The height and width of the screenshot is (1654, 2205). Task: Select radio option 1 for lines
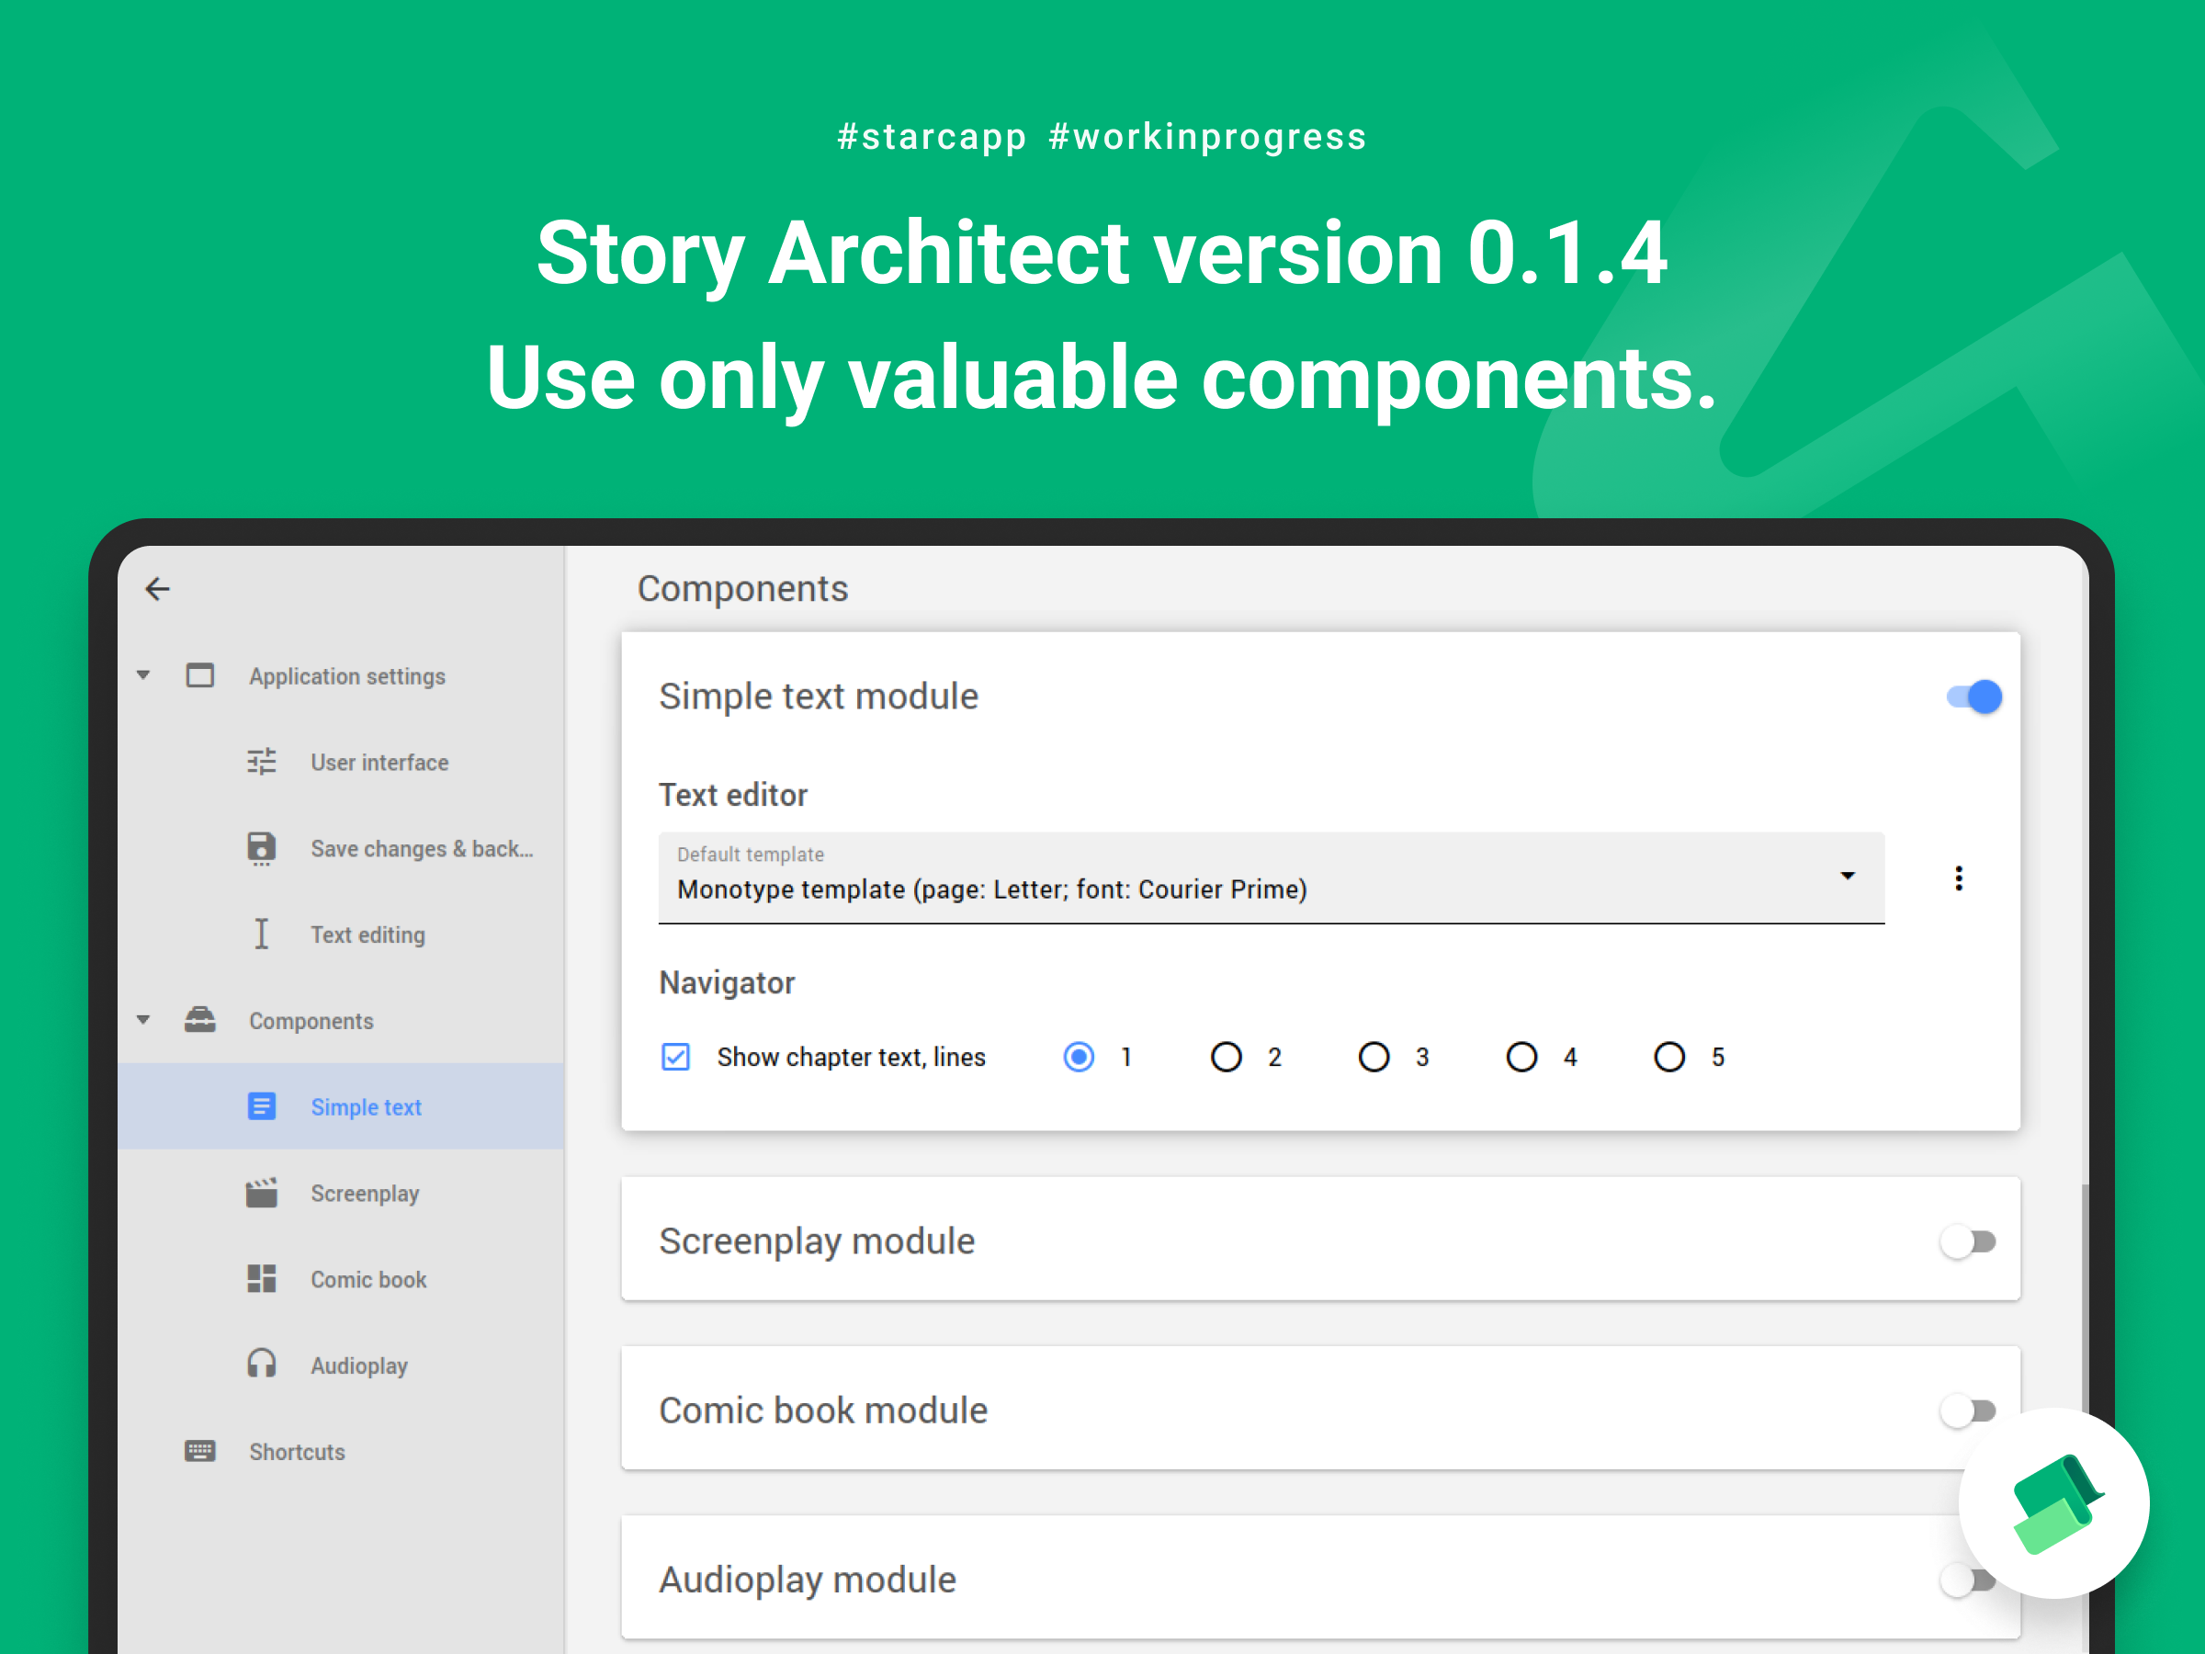pos(1079,1057)
